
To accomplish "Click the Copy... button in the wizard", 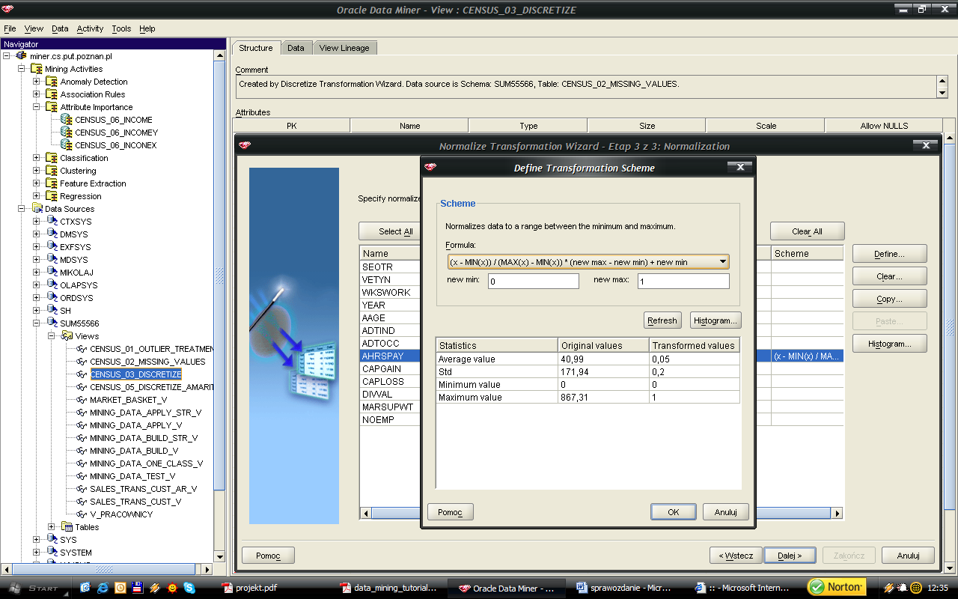I will (889, 299).
